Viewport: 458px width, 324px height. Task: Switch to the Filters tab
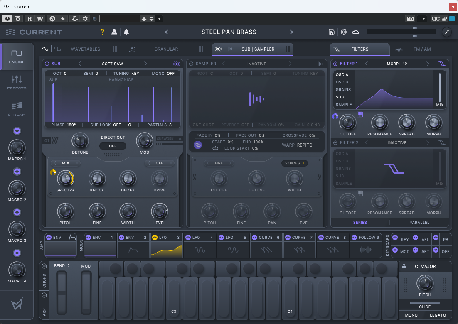[x=360, y=49]
